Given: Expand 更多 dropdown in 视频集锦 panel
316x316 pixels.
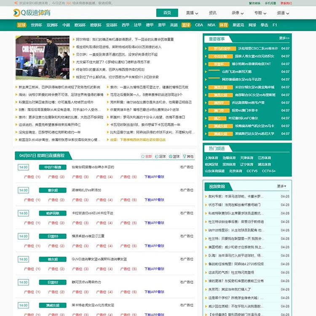Looking at the screenshot, I should [x=281, y=186].
